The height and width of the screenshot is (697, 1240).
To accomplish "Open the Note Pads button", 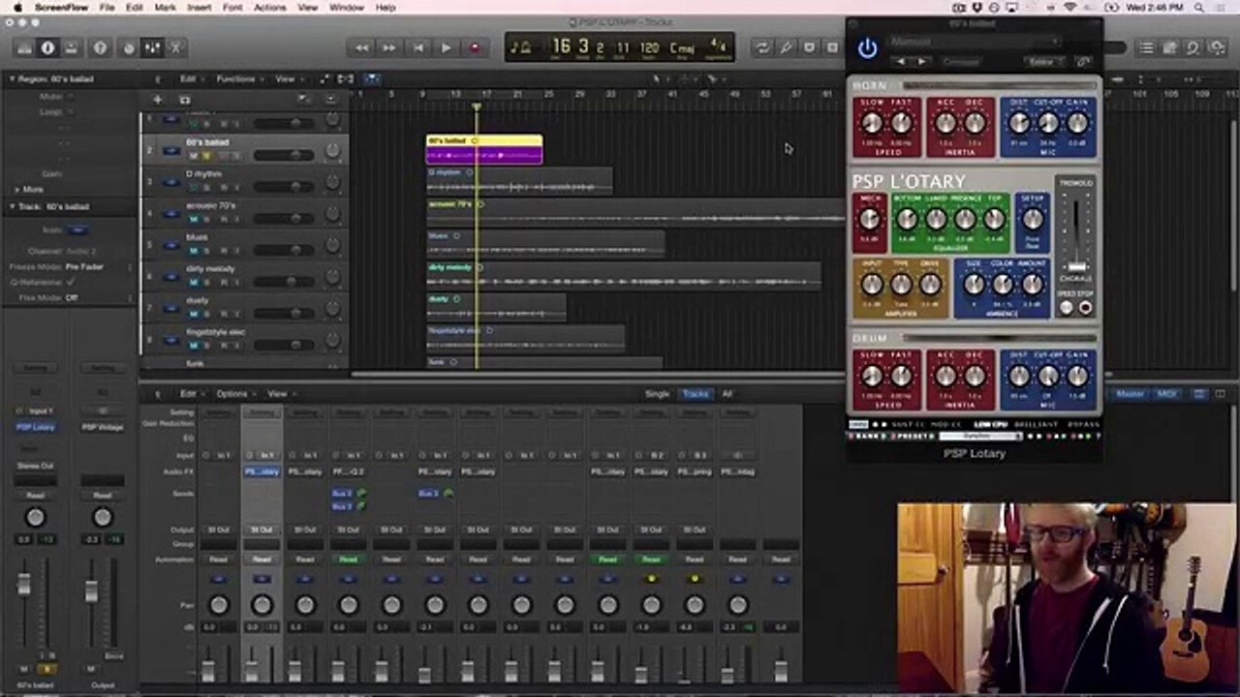I will [x=1171, y=47].
